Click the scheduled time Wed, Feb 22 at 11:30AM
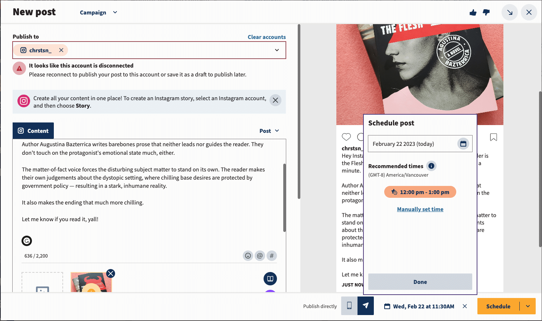This screenshot has height=321, width=542. (x=419, y=307)
